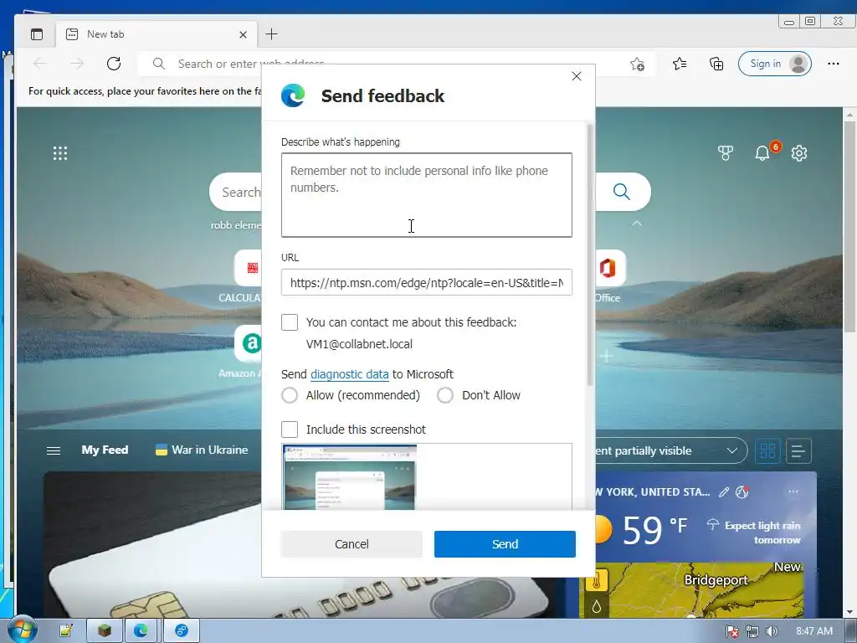Viewport: 857px width, 643px height.
Task: Open the Windows Start menu orb
Action: pyautogui.click(x=22, y=630)
